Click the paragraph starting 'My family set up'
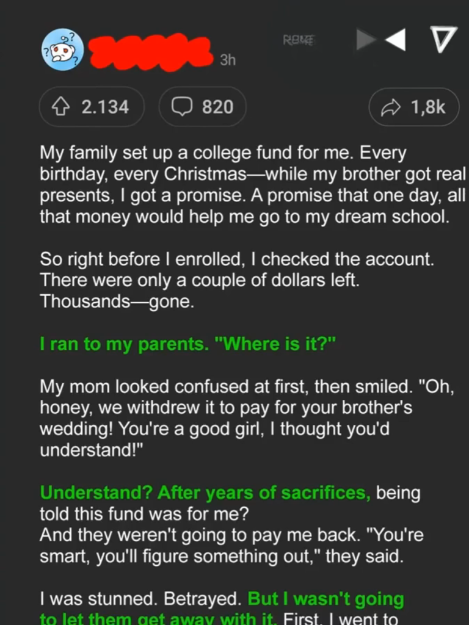 [x=253, y=185]
